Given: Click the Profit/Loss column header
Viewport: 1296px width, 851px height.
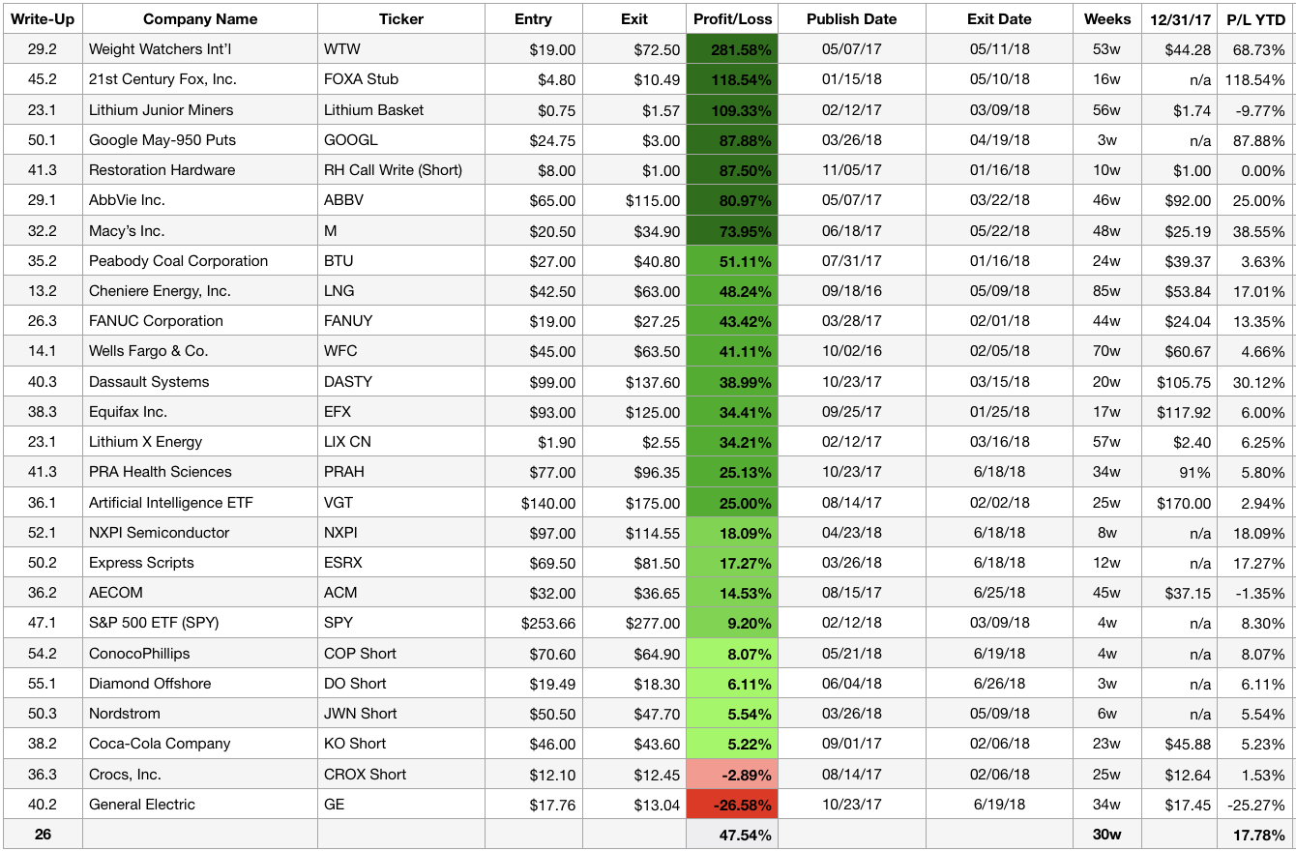Looking at the screenshot, I should point(732,18).
